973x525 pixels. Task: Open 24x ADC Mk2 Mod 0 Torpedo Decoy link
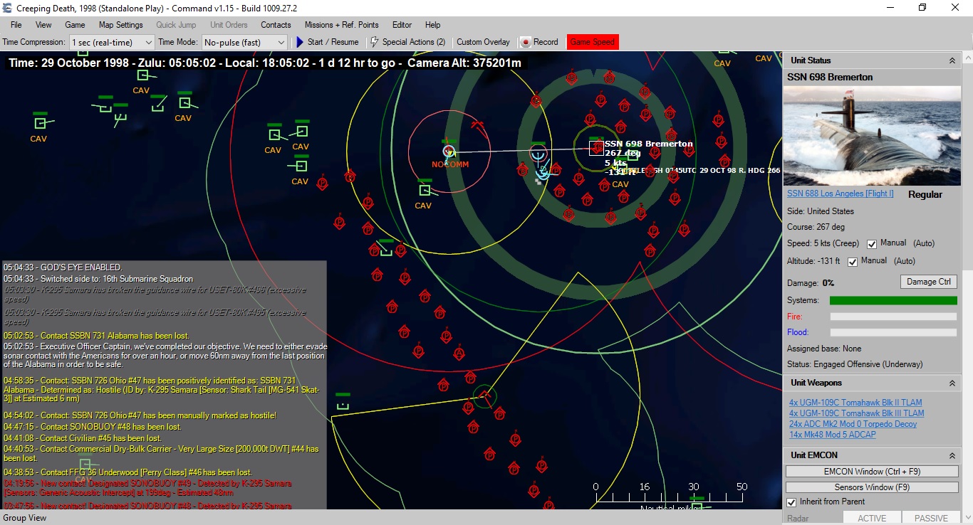(853, 424)
